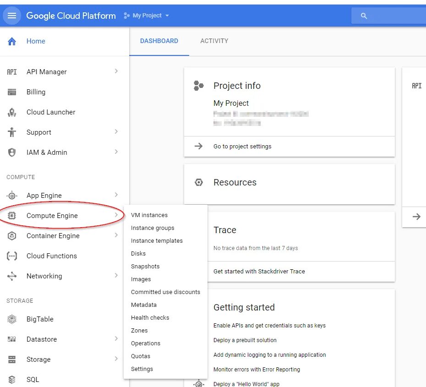The image size is (426, 387).
Task: Select Disks from the submenu
Action: (138, 254)
